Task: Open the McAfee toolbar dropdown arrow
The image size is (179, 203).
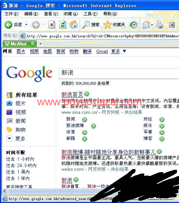Action: pos(40,44)
